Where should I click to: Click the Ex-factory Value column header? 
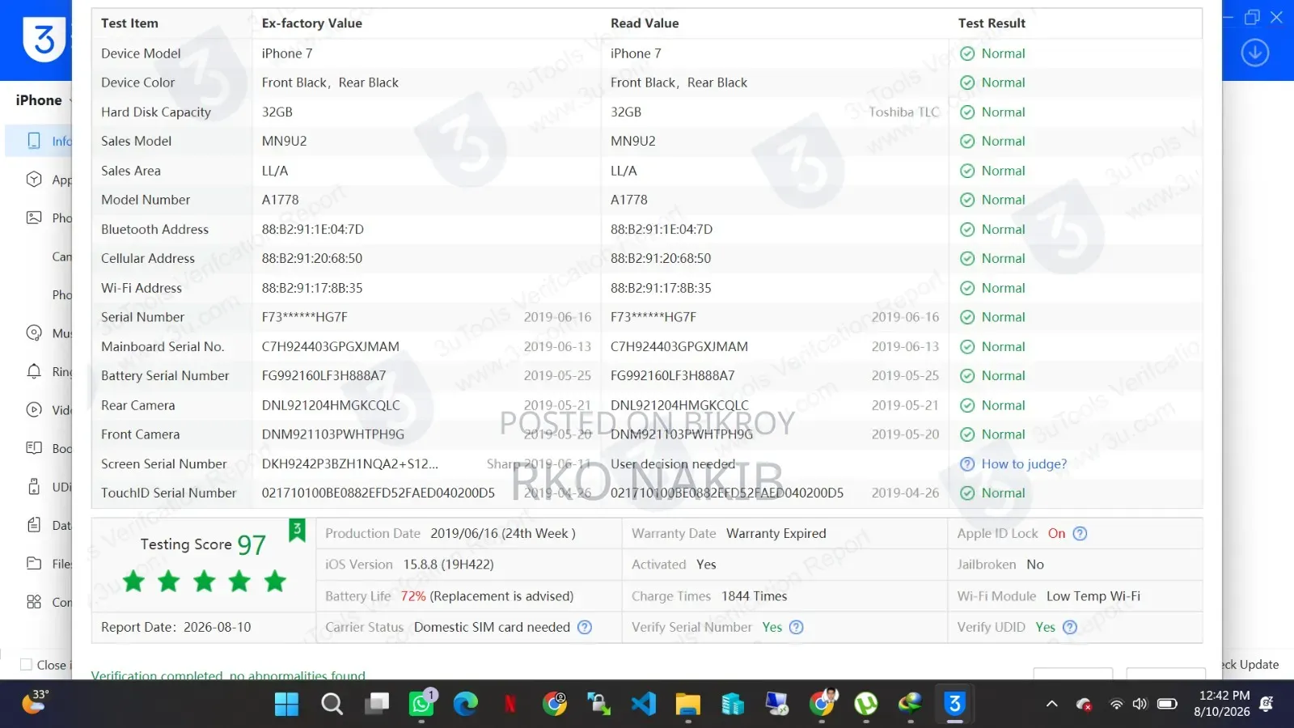click(x=311, y=23)
